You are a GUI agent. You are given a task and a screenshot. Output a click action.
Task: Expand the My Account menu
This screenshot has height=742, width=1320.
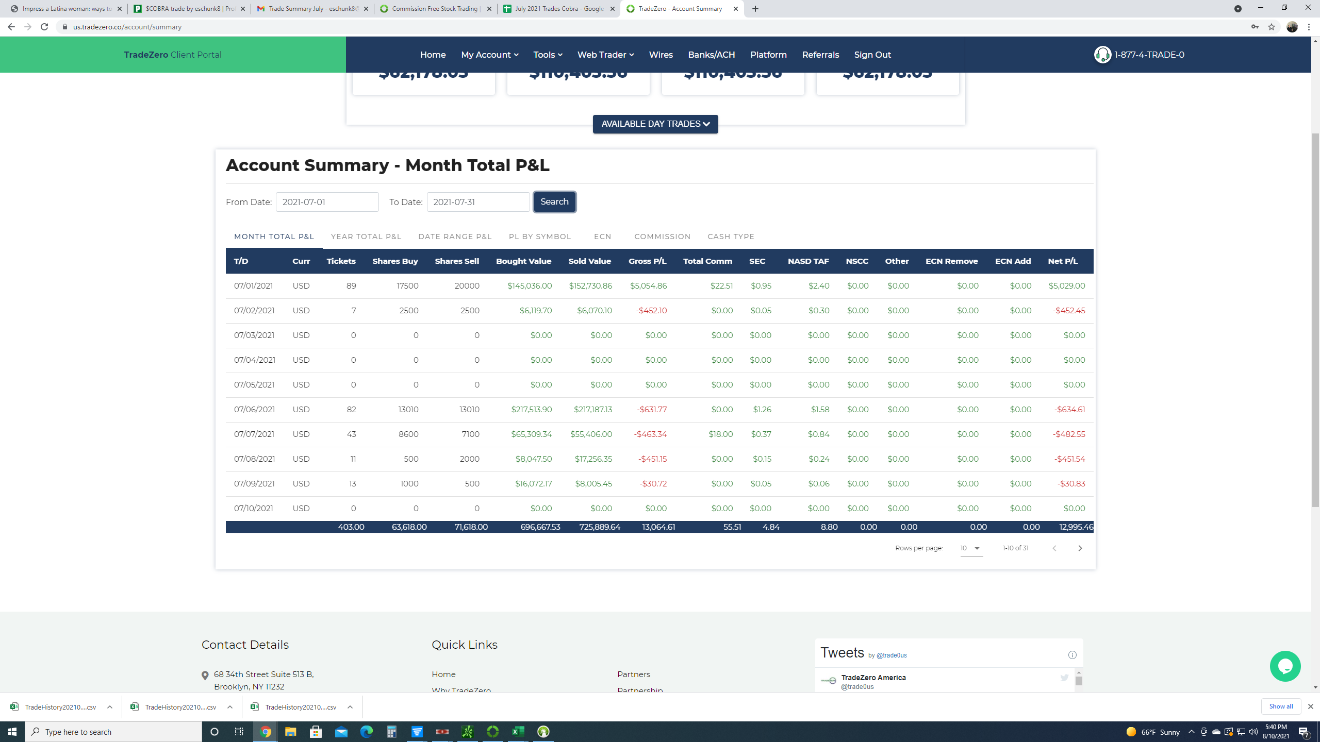click(x=489, y=55)
